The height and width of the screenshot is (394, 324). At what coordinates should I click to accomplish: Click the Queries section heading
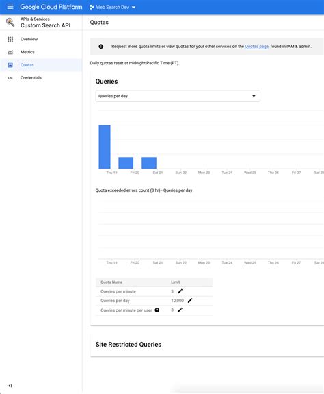coord(107,82)
